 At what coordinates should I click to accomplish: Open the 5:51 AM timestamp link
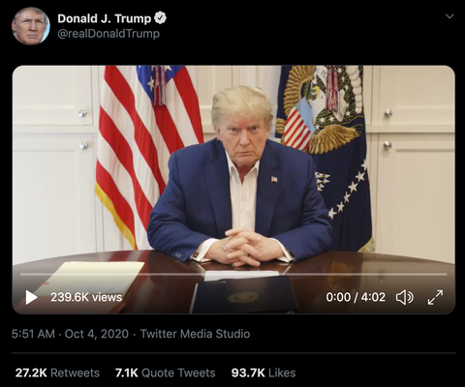pyautogui.click(x=33, y=334)
